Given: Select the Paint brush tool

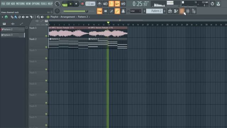Looking at the screenshot, I should tap(16, 17).
